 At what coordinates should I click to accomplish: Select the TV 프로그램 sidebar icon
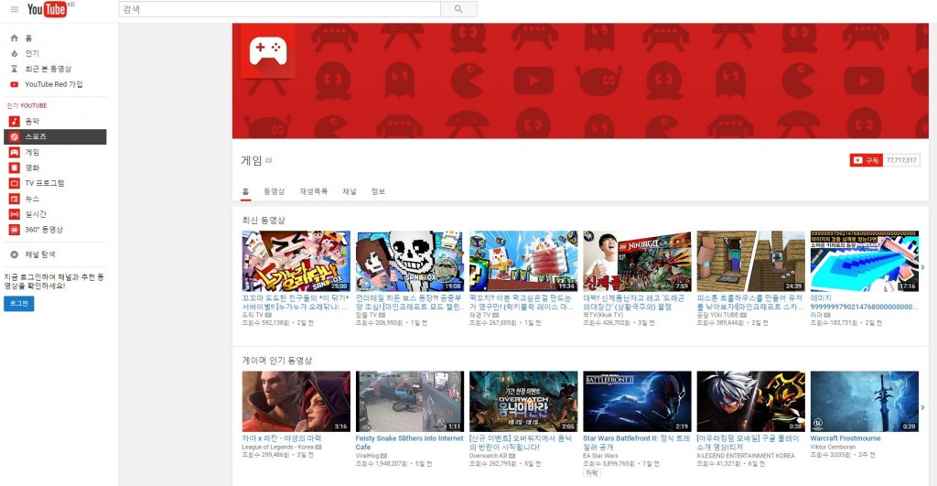[x=15, y=183]
